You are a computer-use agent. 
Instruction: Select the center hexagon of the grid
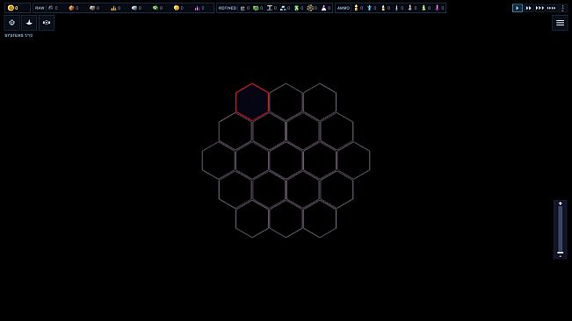click(286, 160)
